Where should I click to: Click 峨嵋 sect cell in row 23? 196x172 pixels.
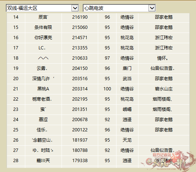[127, 109]
